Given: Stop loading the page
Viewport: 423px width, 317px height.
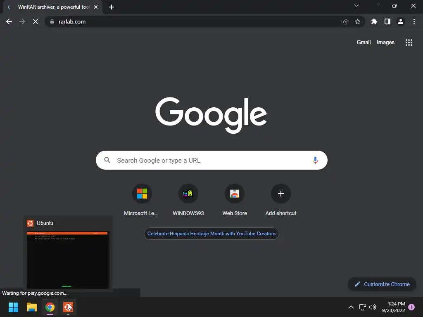Looking at the screenshot, I should [36, 21].
